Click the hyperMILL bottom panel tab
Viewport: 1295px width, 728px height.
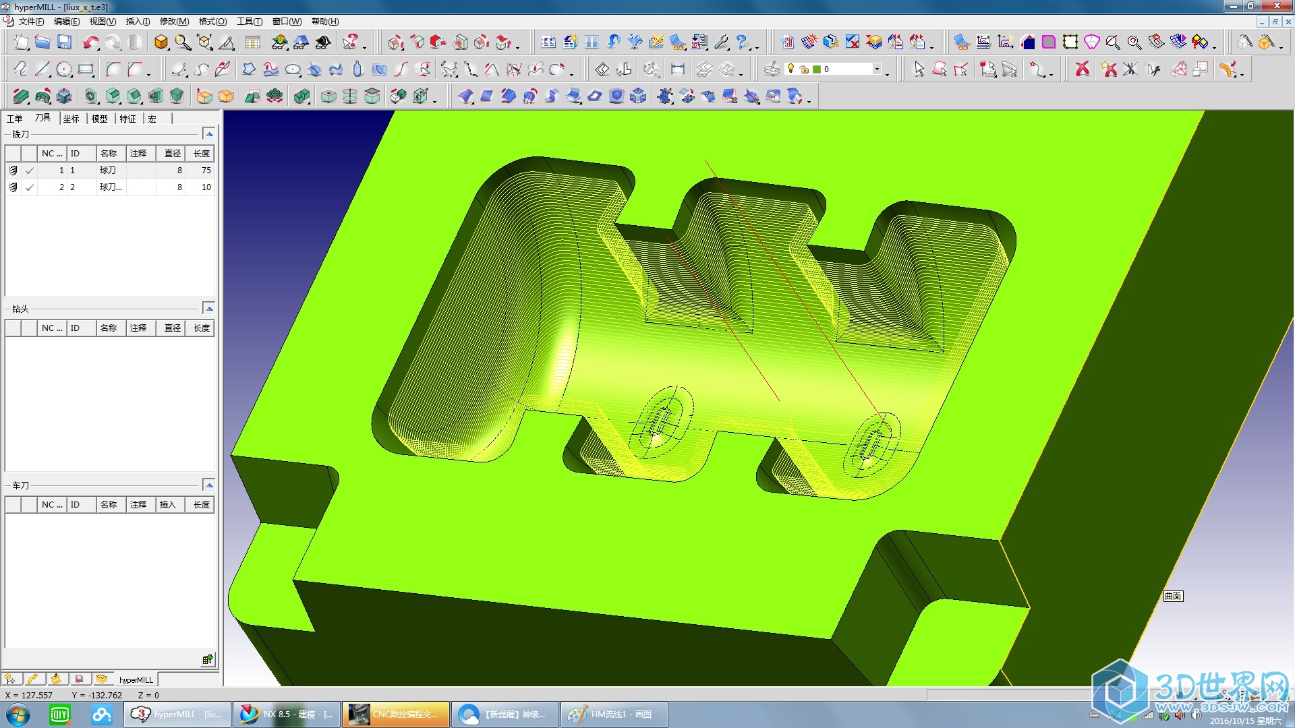(136, 679)
